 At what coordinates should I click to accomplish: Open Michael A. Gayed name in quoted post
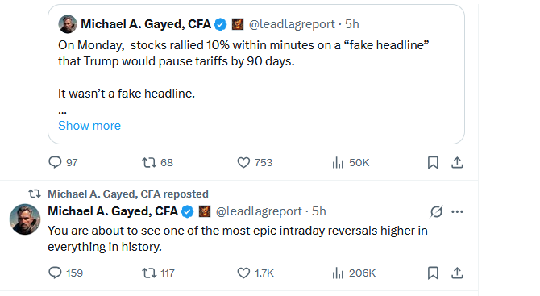click(146, 24)
